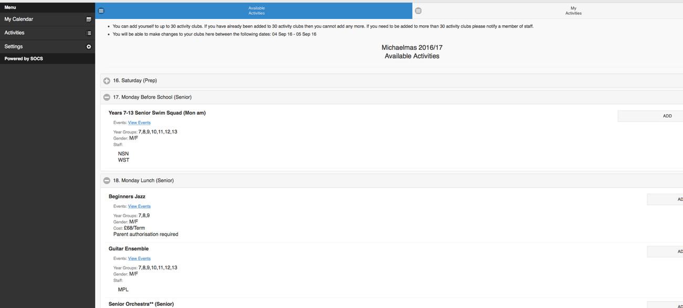Expand section 16. Saturday (Prep)
Viewport: 683px width, 308px height.
pos(391,81)
